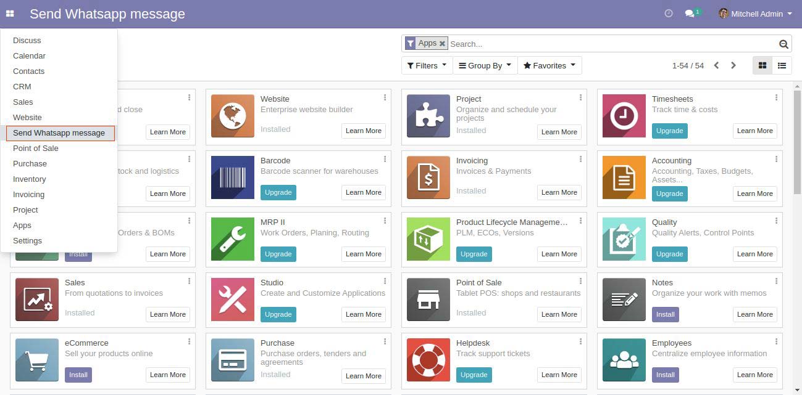
Task: Click the Accounting document icon
Action: pyautogui.click(x=624, y=177)
